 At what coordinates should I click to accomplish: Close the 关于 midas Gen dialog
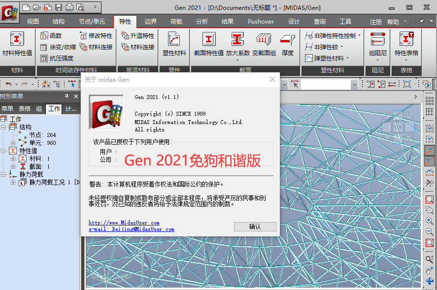[272, 79]
